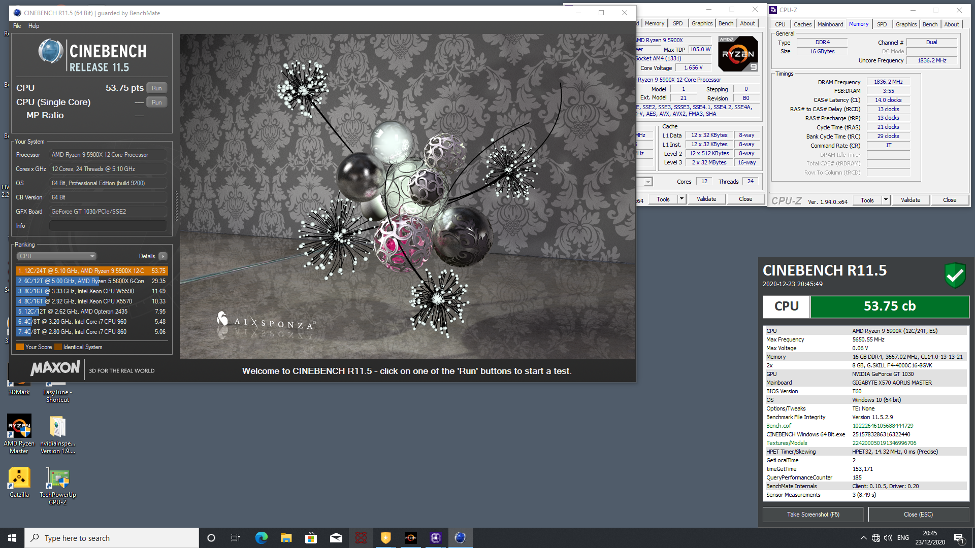Click Validate in the Memory CPU-Z window
The width and height of the screenshot is (975, 548).
(910, 200)
